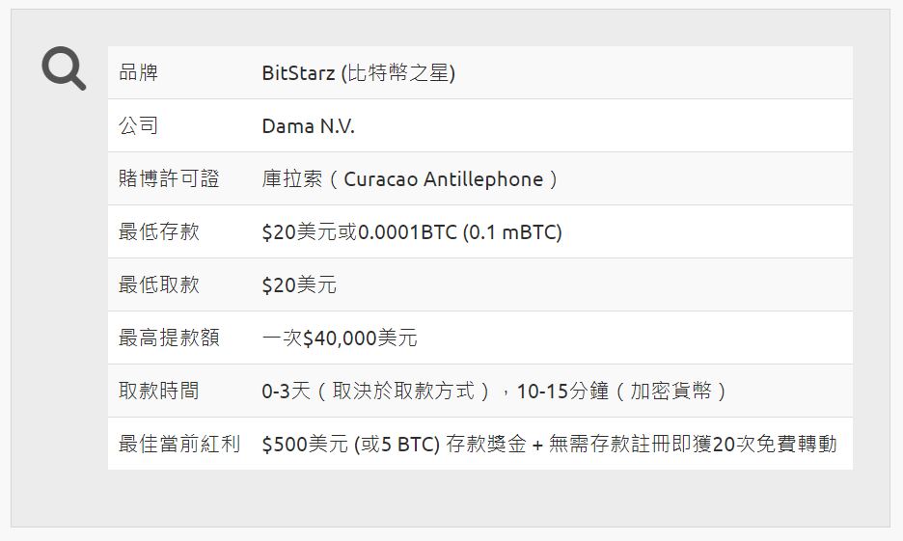Click the $20美元或0.0001BTC deposit value
The width and height of the screenshot is (903, 541).
point(359,232)
